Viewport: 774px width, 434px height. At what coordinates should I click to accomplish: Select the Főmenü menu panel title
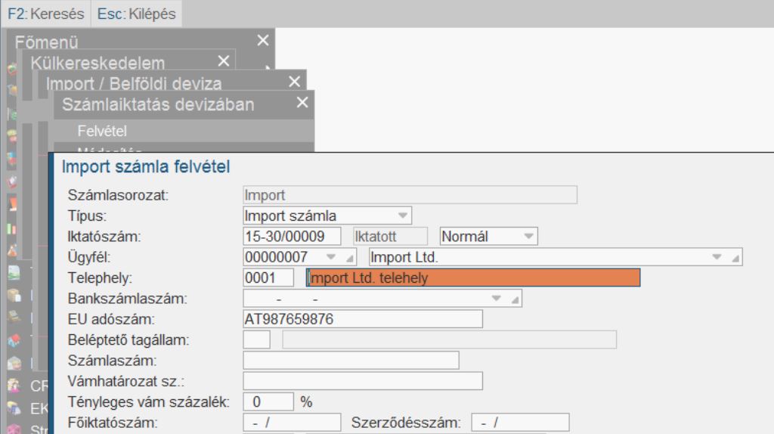click(x=46, y=42)
